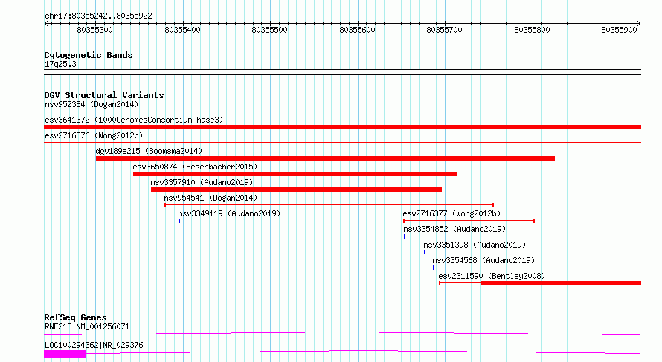Click the DGV Structural Variants track title
The image size is (662, 362).
pyautogui.click(x=104, y=95)
